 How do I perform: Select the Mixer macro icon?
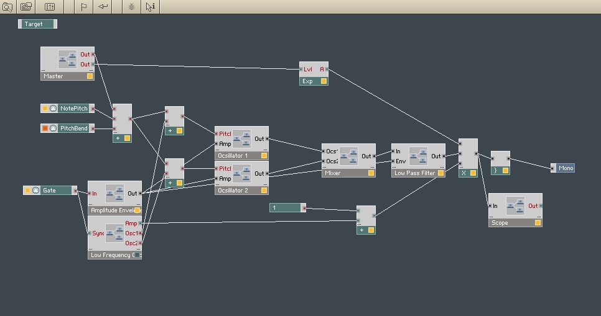[x=349, y=156]
